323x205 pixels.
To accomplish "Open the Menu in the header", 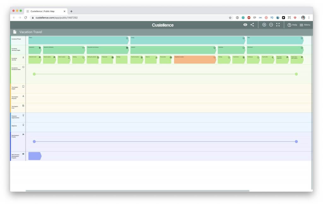I will 305,25.
